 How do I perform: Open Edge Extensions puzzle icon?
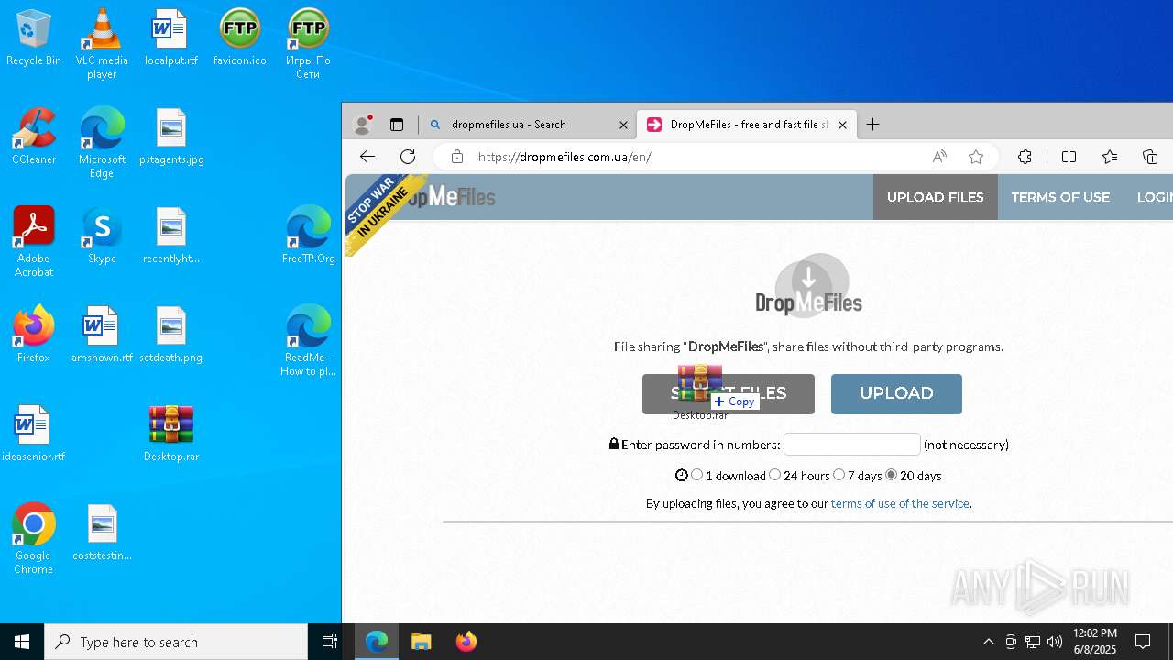click(1025, 157)
